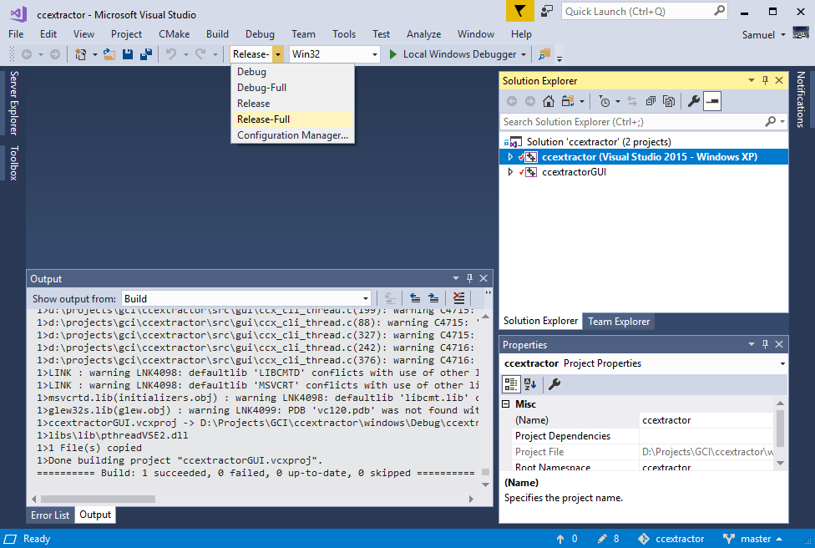Clear all output with the red X icon
The height and width of the screenshot is (548, 815).
point(458,298)
